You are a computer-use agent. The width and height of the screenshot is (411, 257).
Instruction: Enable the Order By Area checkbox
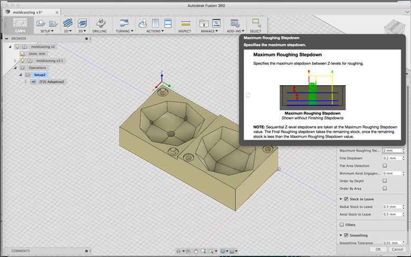tap(385, 188)
